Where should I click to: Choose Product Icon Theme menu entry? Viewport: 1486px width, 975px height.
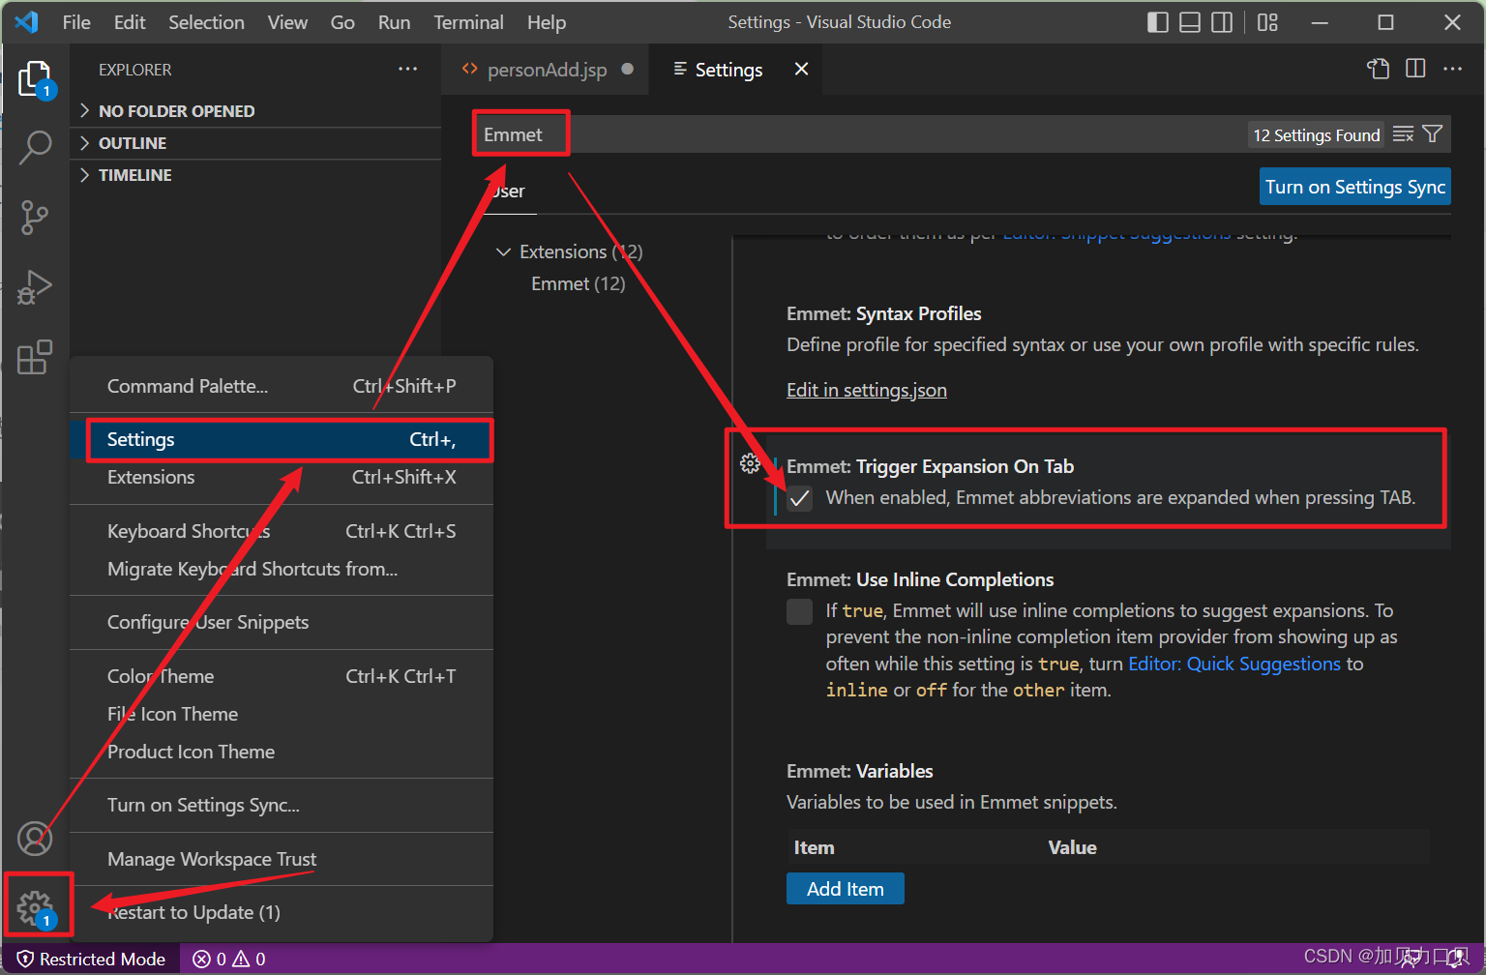coord(282,752)
